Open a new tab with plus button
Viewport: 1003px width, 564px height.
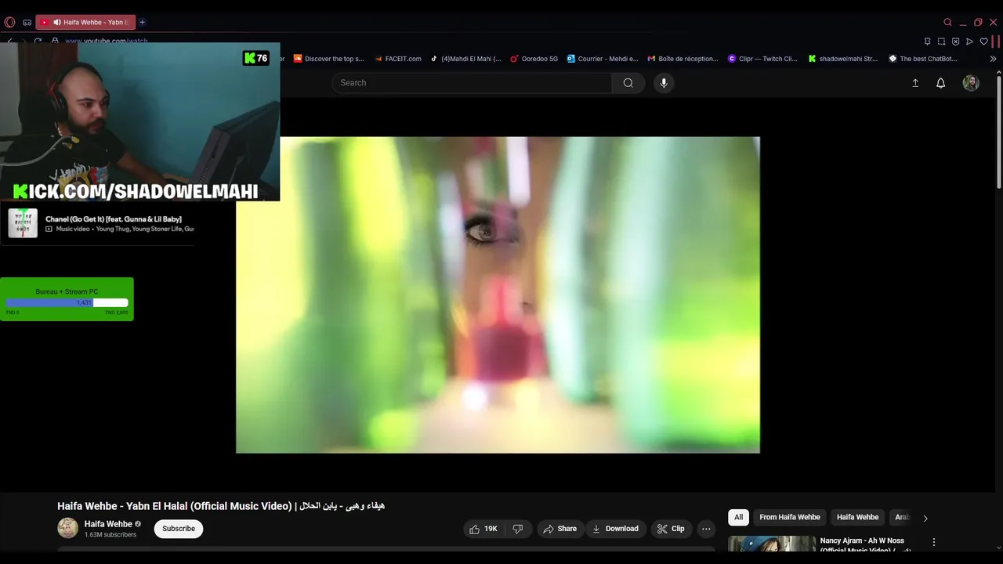[x=142, y=22]
